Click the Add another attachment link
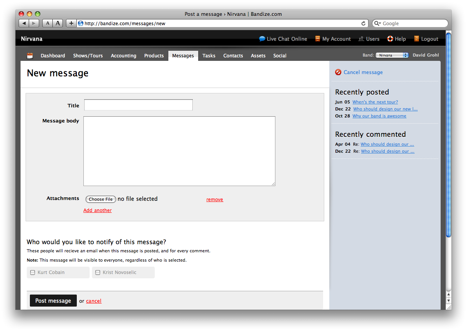The width and height of the screenshot is (467, 331). pyautogui.click(x=97, y=210)
